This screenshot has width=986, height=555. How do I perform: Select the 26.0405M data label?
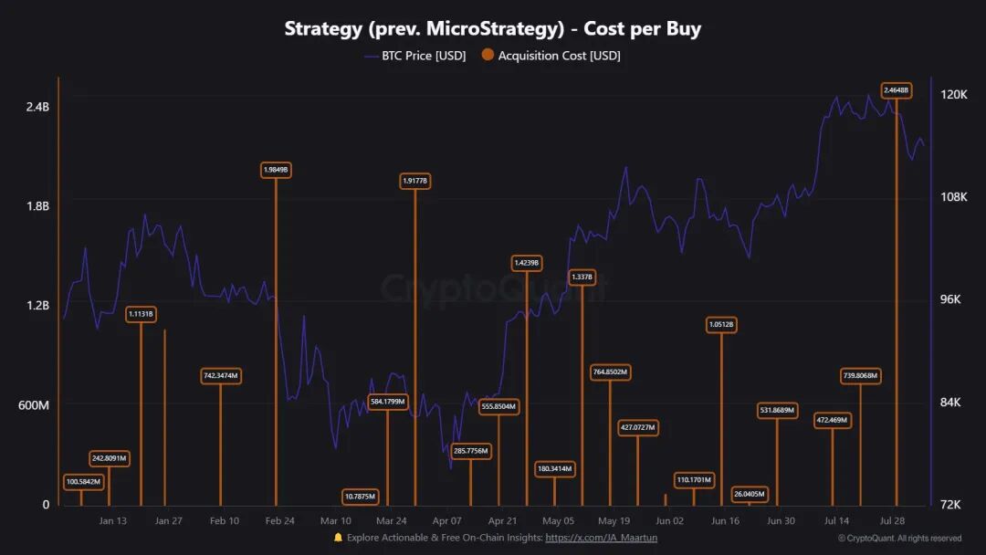click(750, 494)
